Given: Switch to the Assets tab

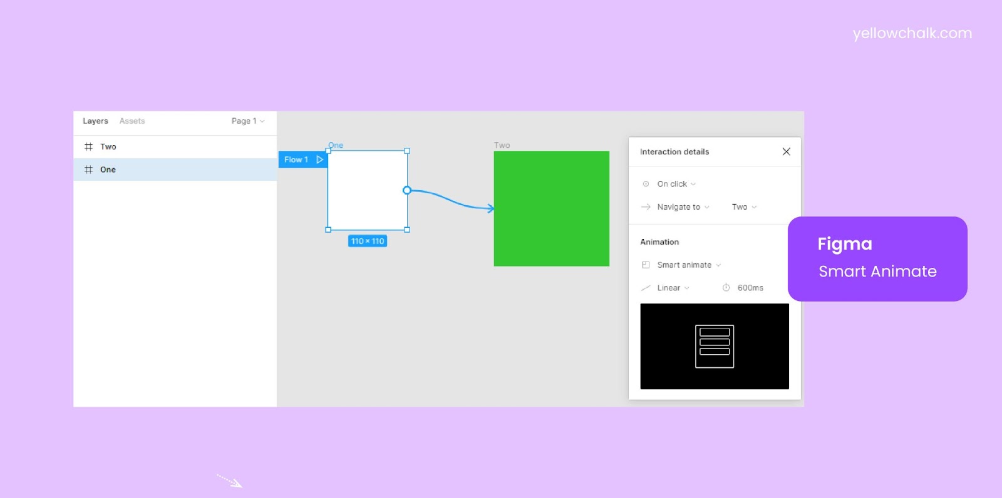Looking at the screenshot, I should [x=132, y=121].
